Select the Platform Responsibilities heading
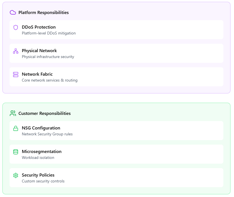234x197 pixels. coord(44,13)
